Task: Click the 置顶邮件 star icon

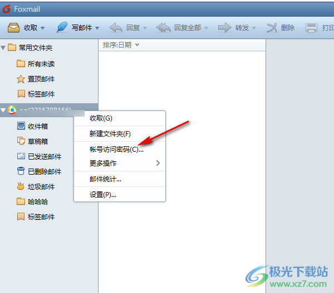Action: 21,79
